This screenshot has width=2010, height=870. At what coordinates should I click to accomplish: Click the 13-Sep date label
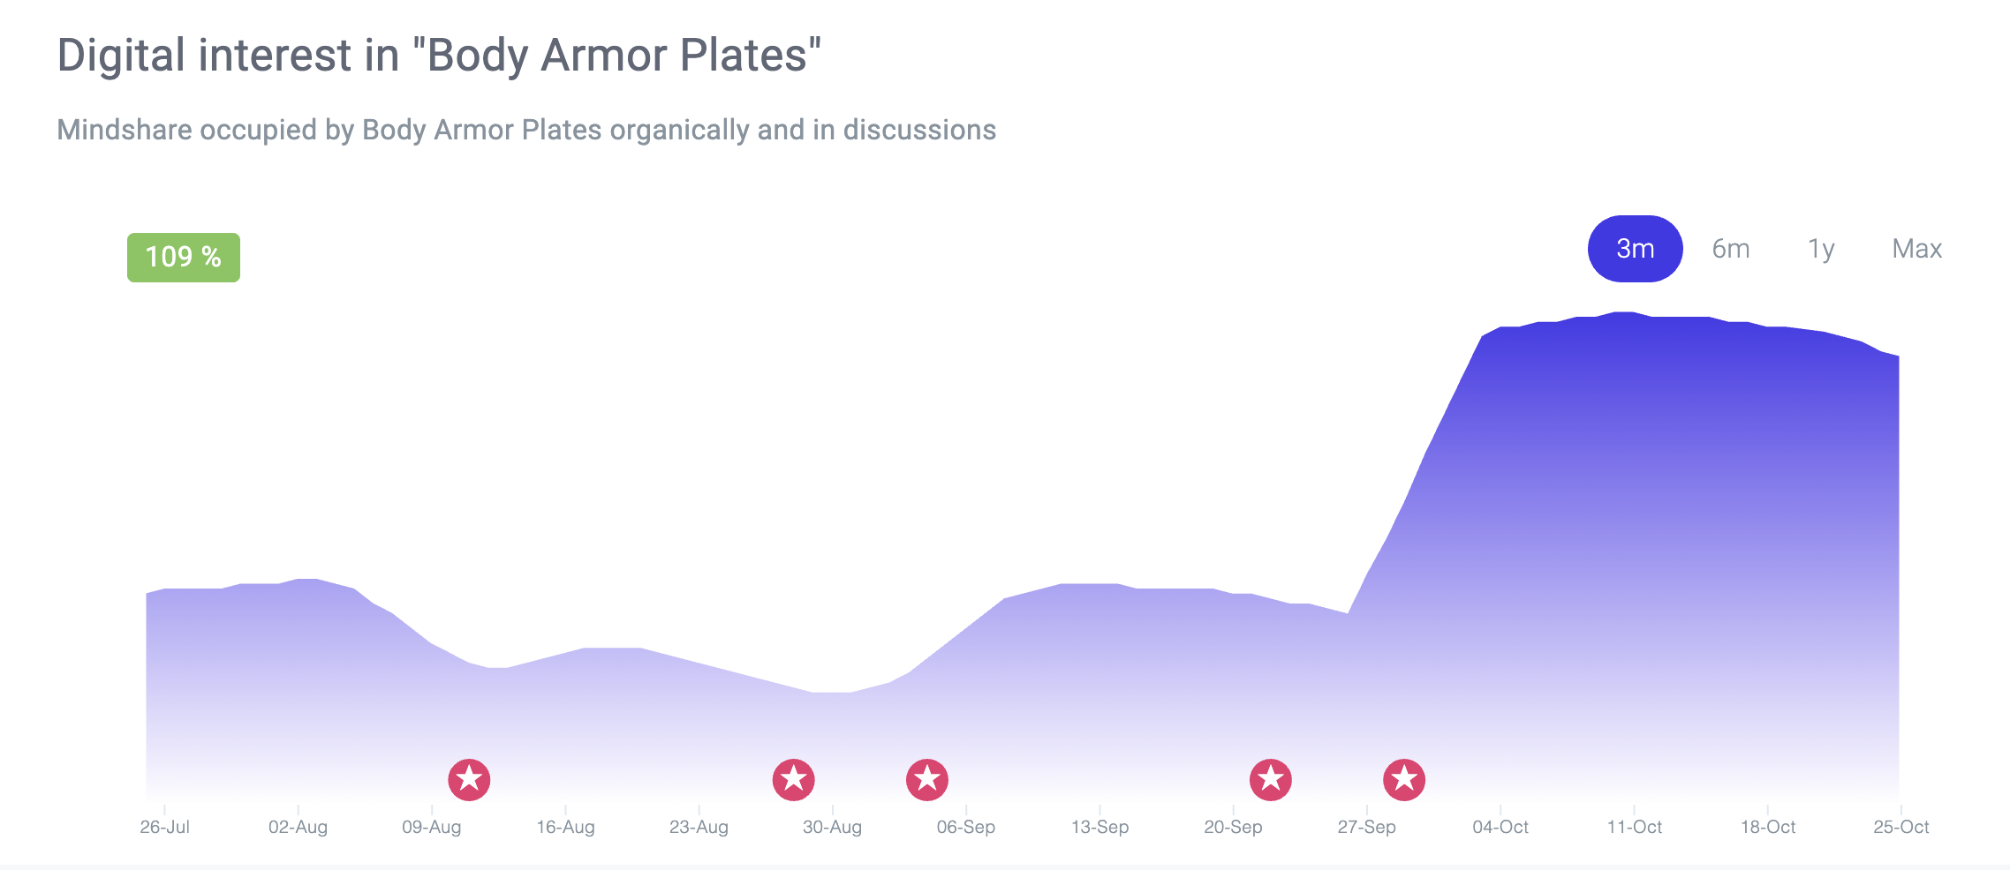[1100, 828]
